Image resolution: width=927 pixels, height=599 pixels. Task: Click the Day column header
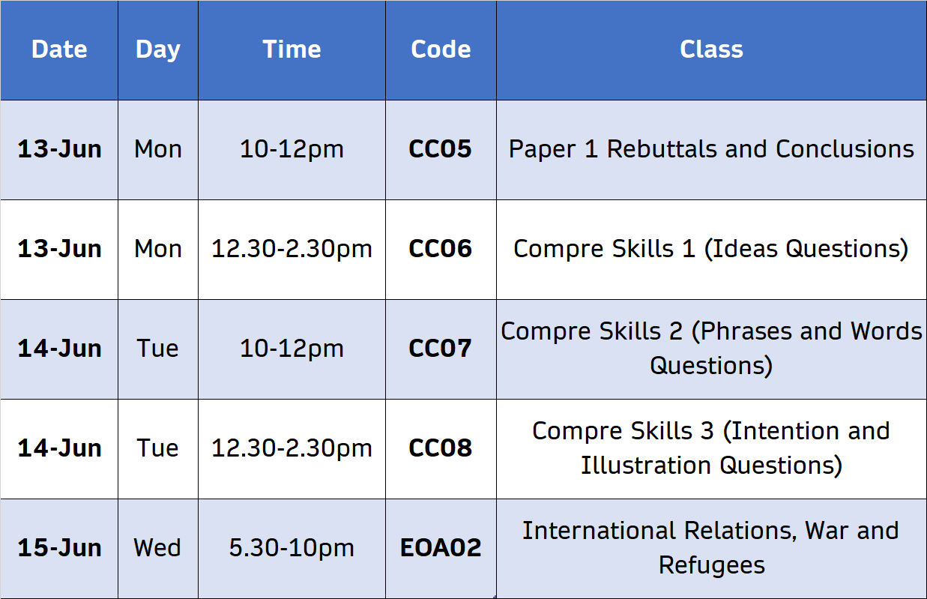(x=158, y=49)
